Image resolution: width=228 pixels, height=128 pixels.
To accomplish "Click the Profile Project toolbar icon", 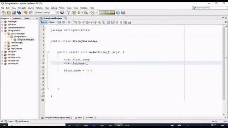I will (93, 13).
